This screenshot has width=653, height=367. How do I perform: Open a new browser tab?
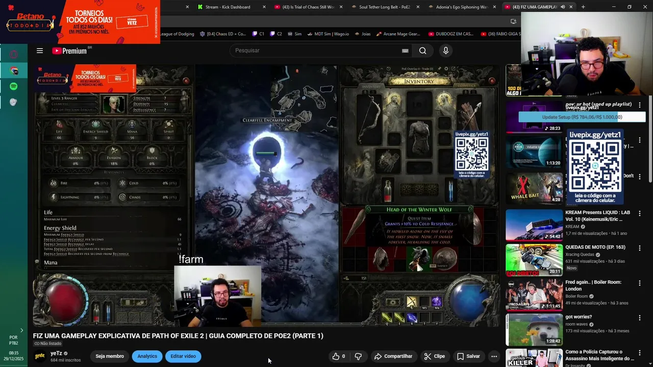click(583, 7)
